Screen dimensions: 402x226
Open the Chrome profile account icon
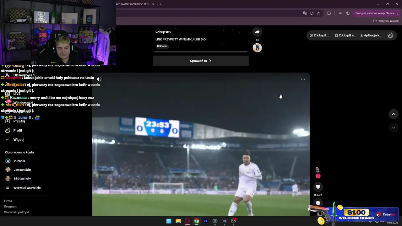click(348, 13)
